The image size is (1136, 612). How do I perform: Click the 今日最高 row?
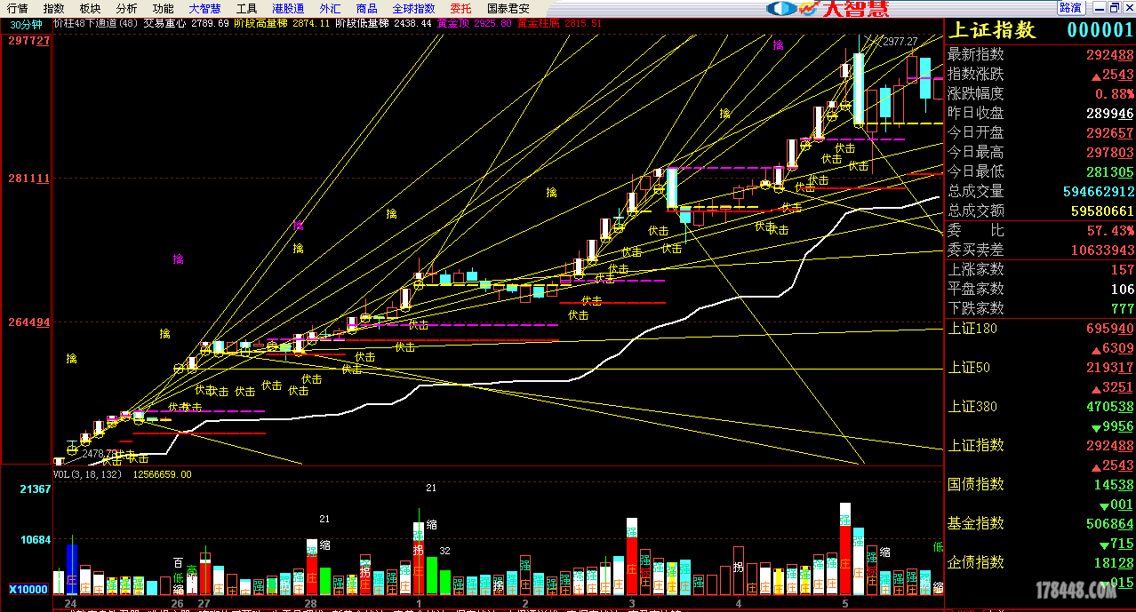(1041, 152)
